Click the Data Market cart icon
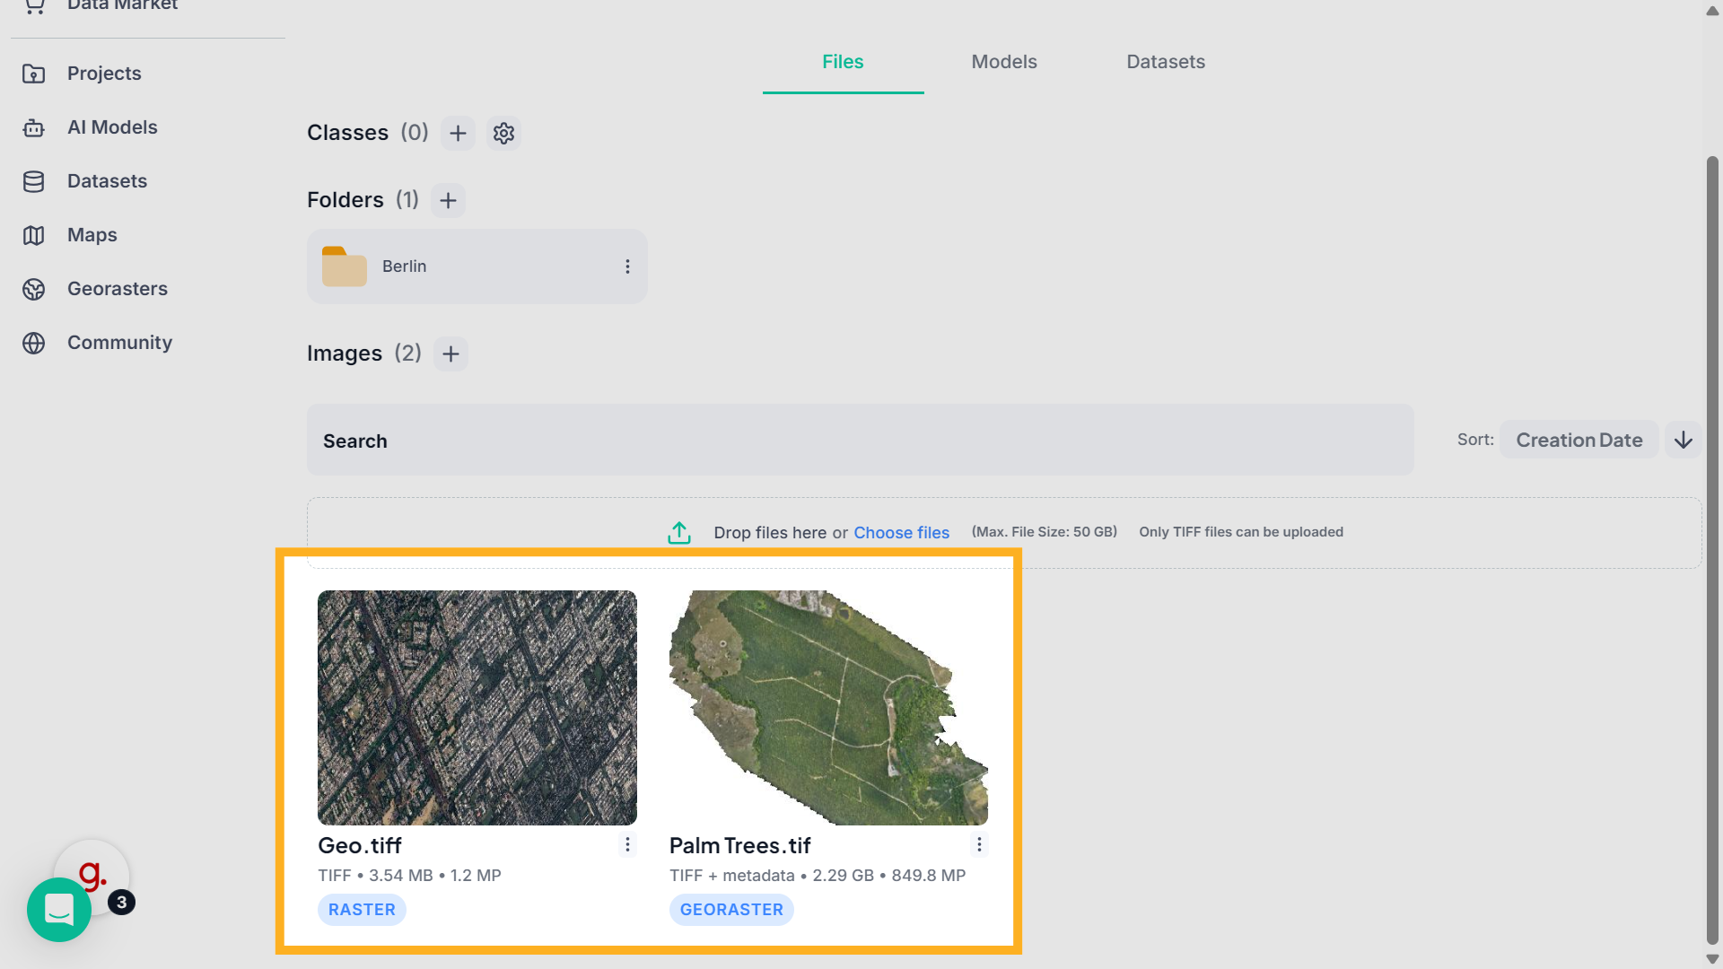 pos(33,5)
